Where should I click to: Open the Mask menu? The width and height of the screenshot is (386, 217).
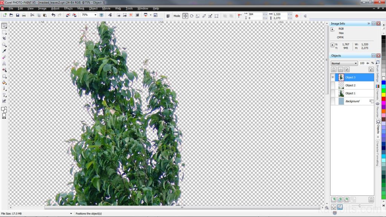80,8
